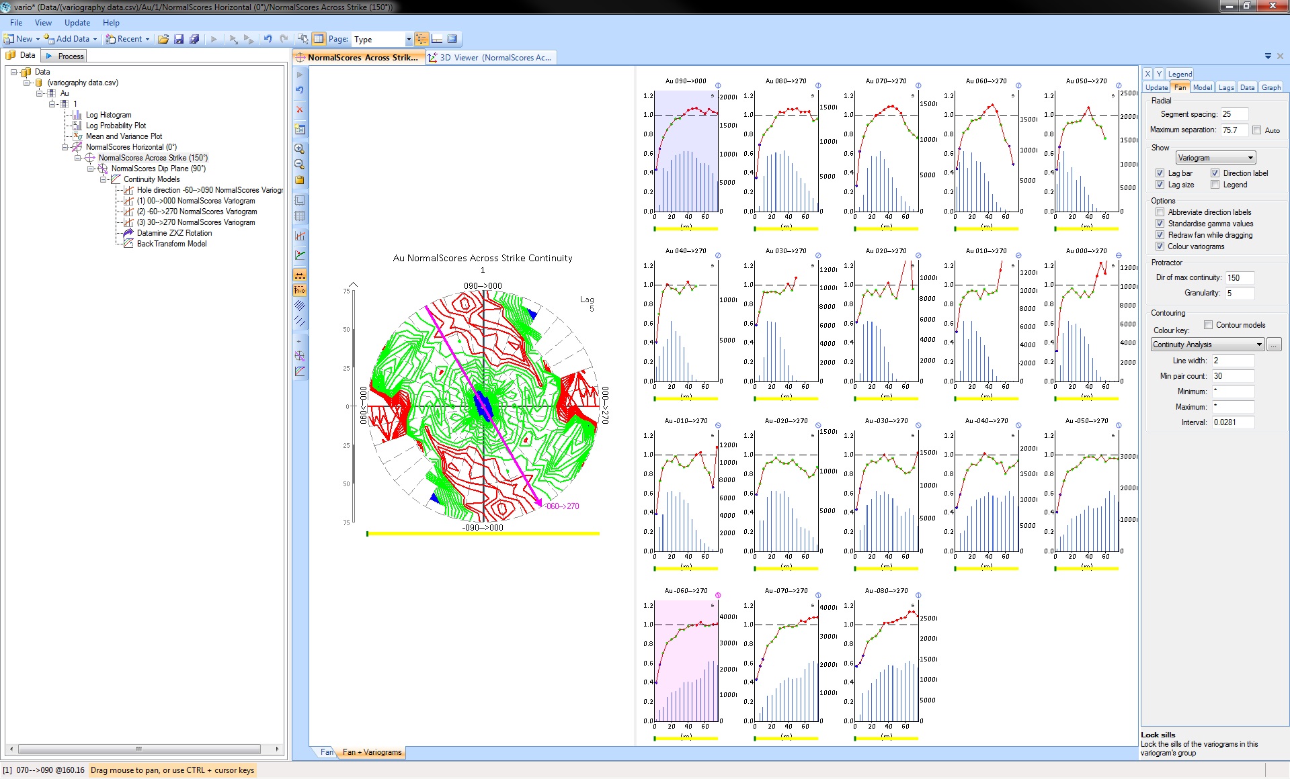
Task: Click the save disk toolbar icon
Action: [179, 39]
